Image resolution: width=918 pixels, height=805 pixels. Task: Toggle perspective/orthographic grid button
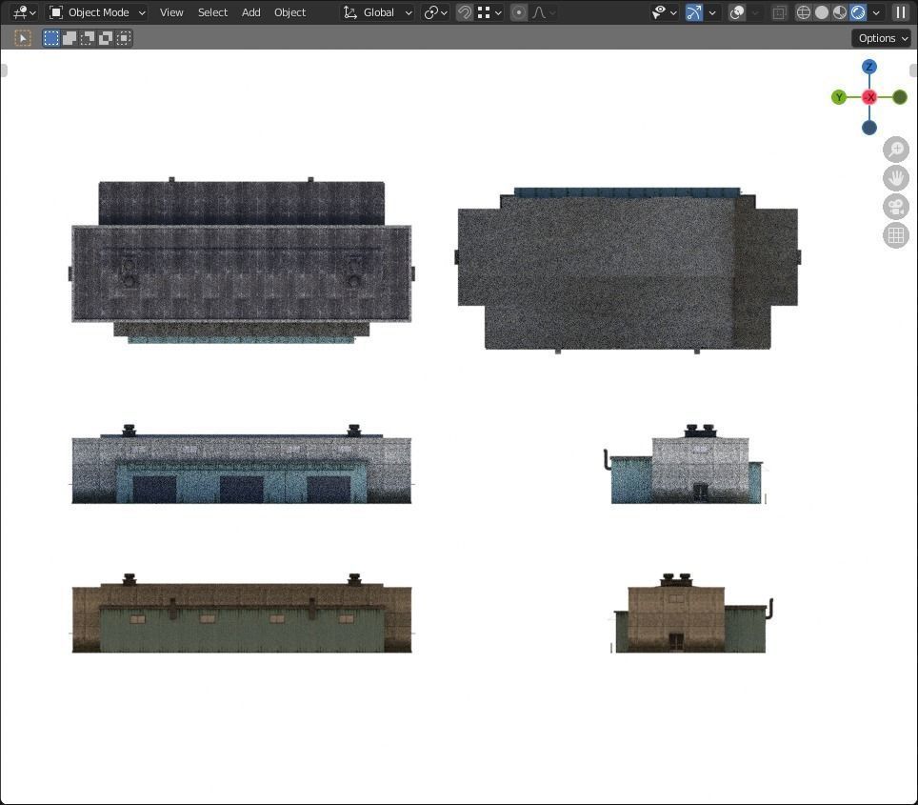coord(896,235)
